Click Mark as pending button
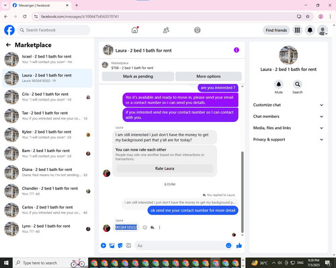Viewport: 336px width, 268px height. pyautogui.click(x=138, y=76)
